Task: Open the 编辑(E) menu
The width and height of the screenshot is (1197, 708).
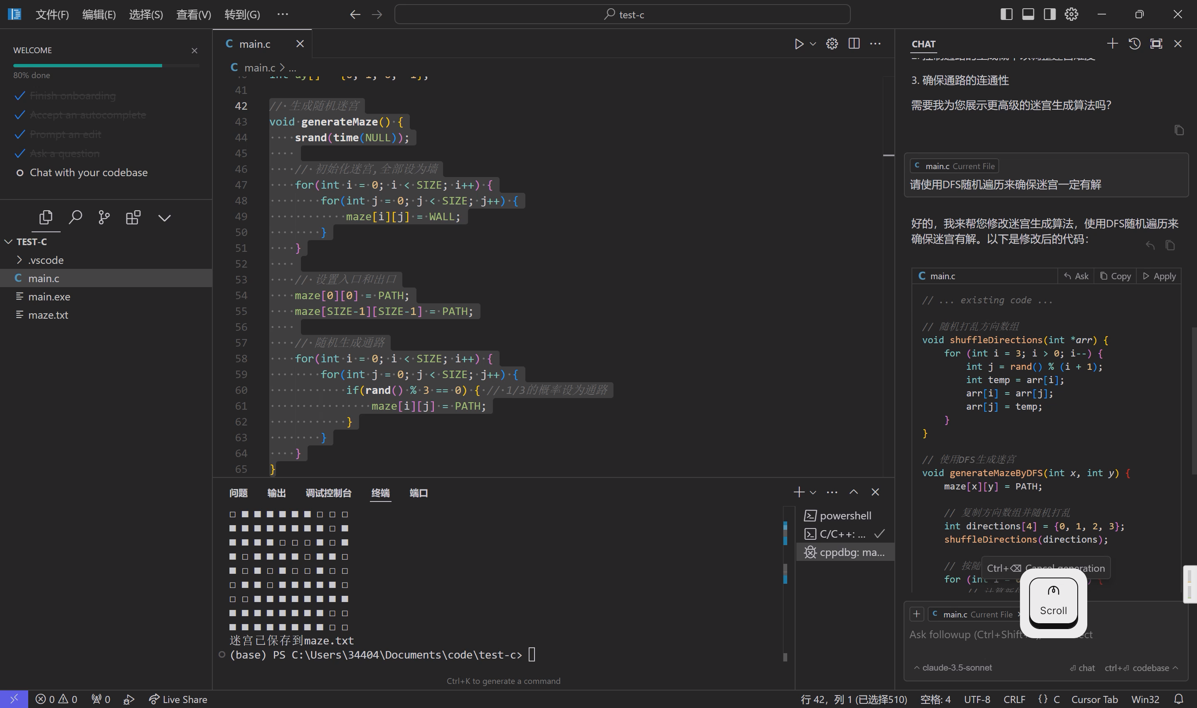Action: [x=99, y=14]
